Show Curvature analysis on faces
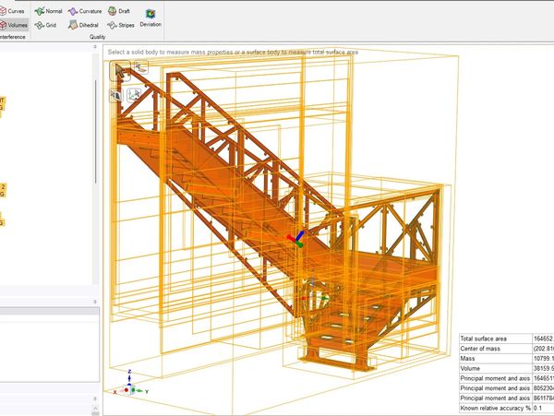This screenshot has width=554, height=416. point(84,10)
